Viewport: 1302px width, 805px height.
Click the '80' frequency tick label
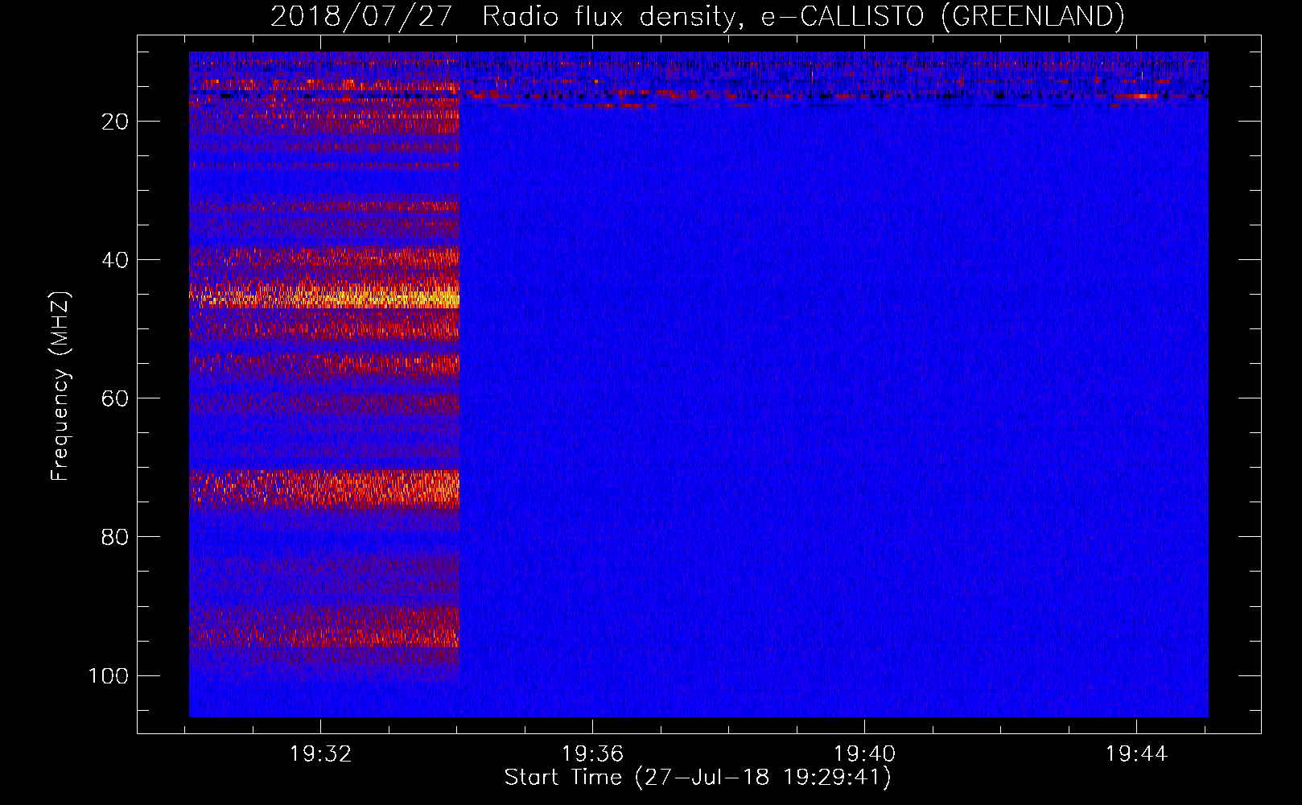[x=115, y=537]
